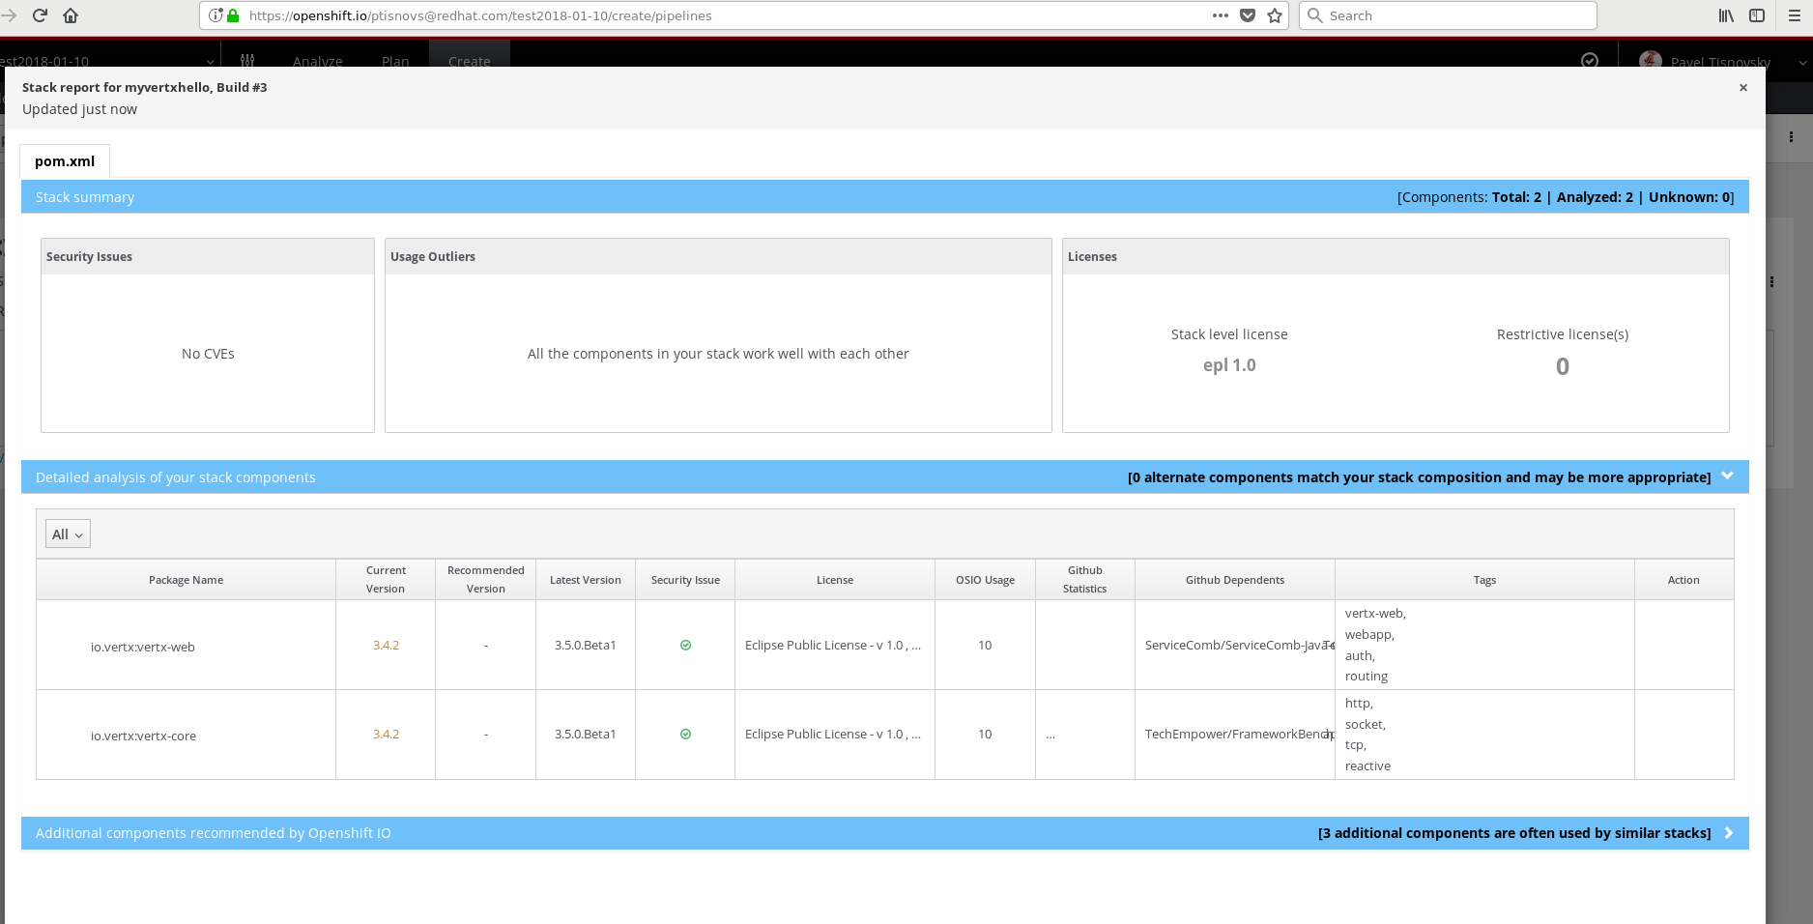Toggle the browser sidebar icon
The height and width of the screenshot is (924, 1813).
1756,15
